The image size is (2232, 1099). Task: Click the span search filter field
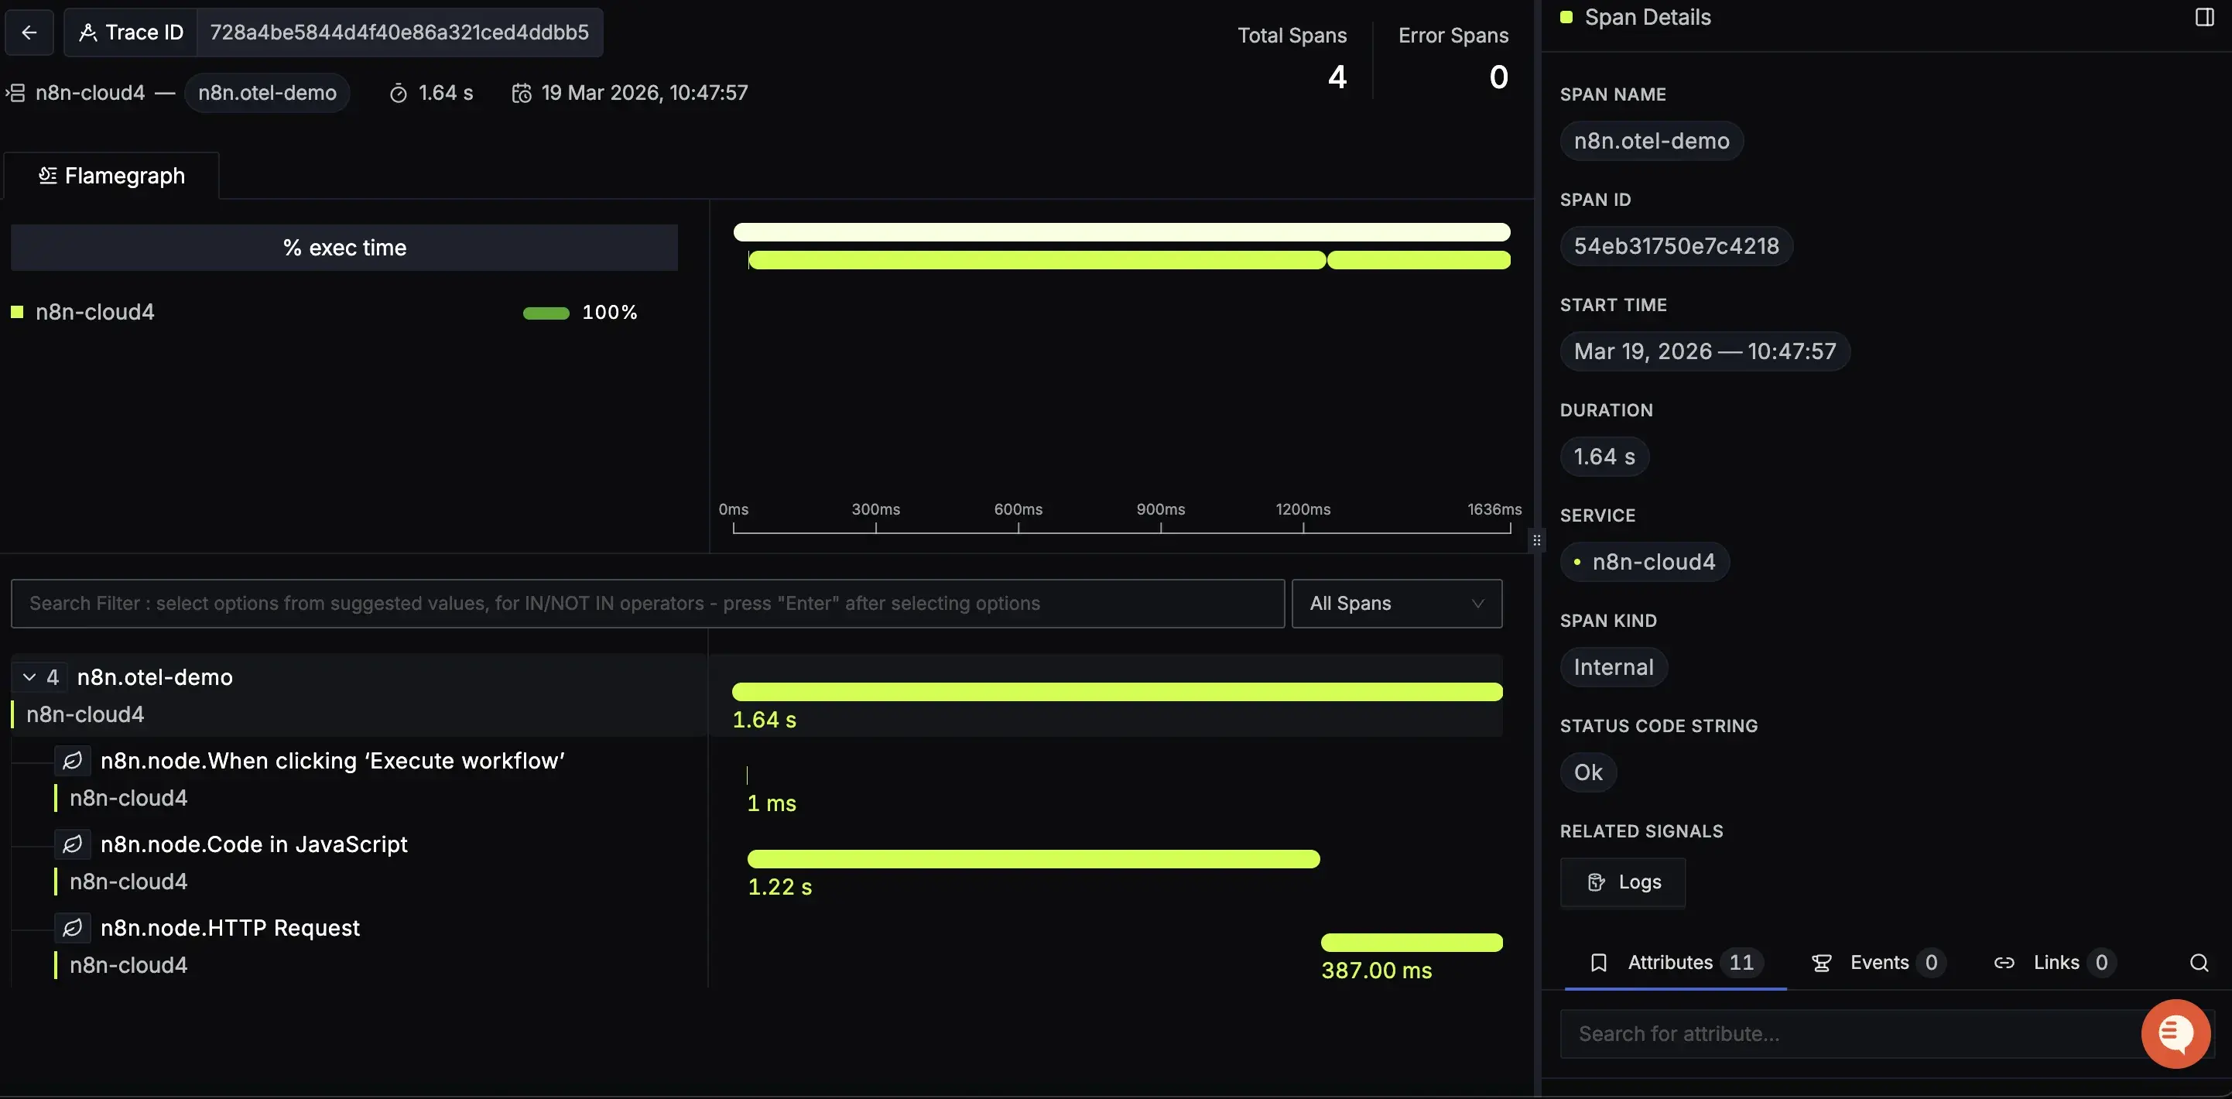646,603
